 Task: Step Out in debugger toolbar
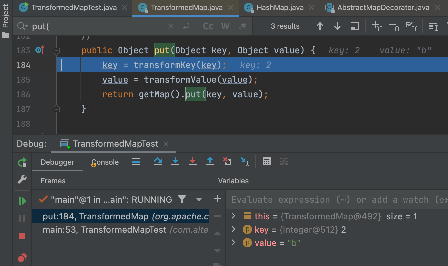210,162
